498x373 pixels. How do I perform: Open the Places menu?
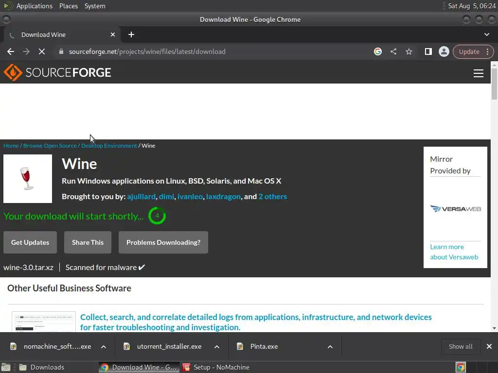[x=68, y=6]
